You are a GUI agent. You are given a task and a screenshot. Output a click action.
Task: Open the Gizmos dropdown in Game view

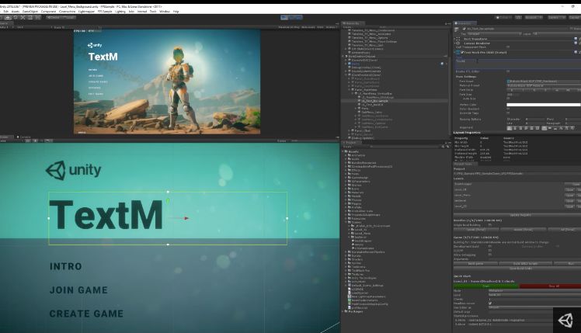tap(331, 27)
